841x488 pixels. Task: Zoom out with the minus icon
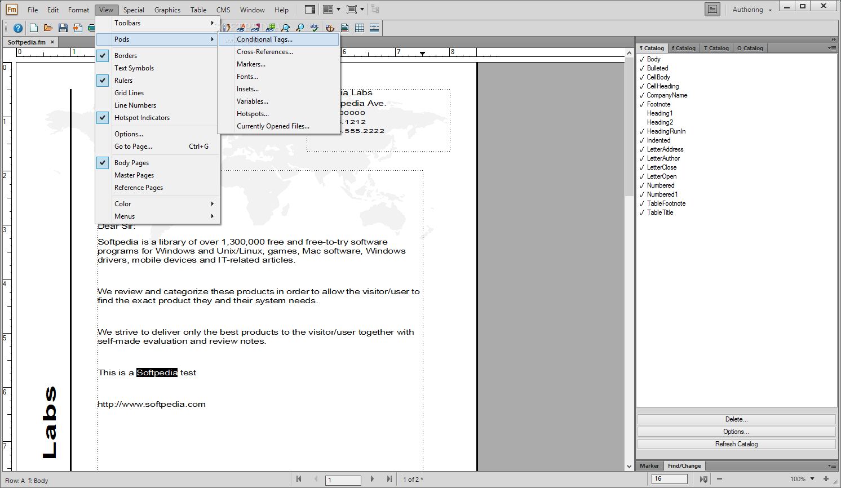pyautogui.click(x=719, y=479)
